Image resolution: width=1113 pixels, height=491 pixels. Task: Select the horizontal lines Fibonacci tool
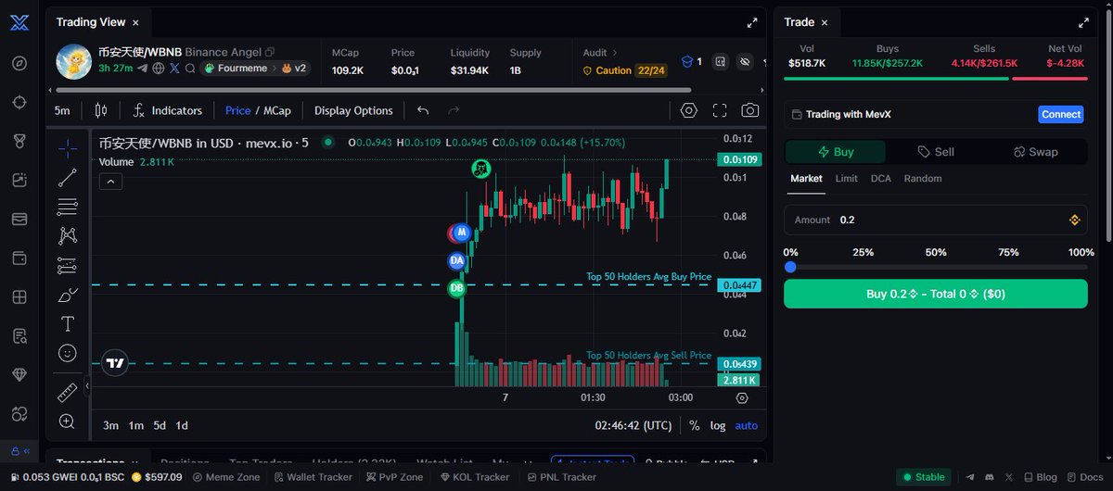click(x=67, y=207)
